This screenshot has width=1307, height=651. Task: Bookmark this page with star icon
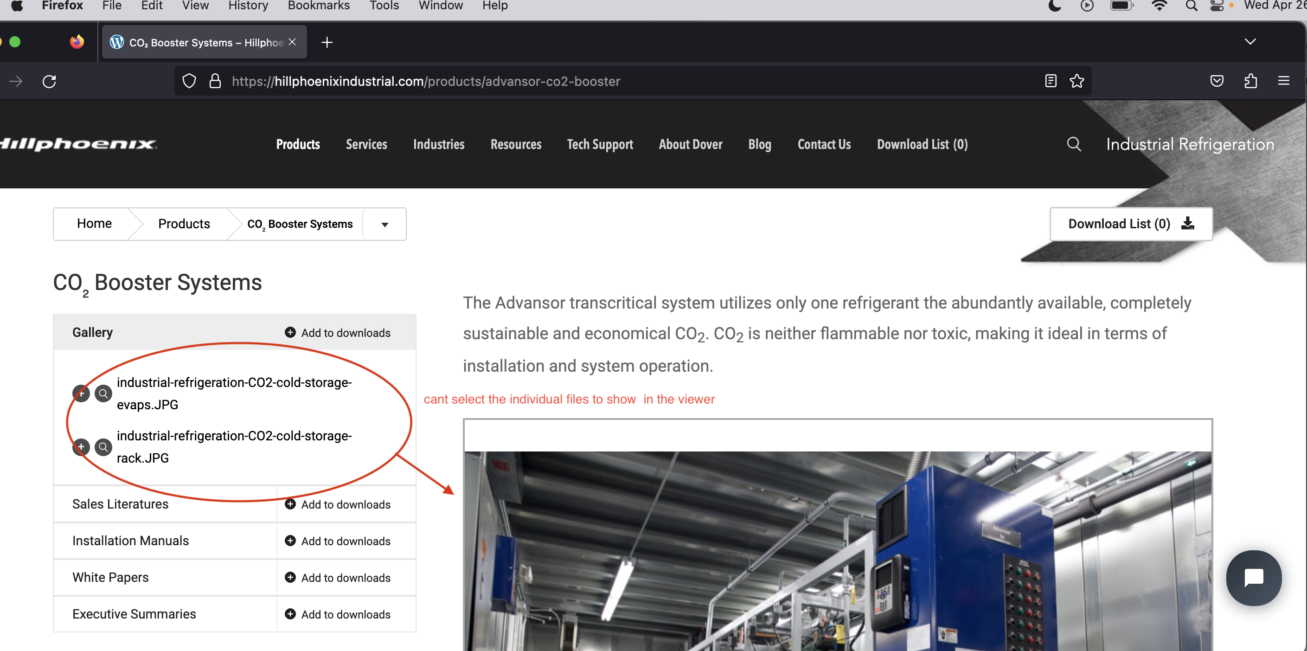(x=1076, y=81)
